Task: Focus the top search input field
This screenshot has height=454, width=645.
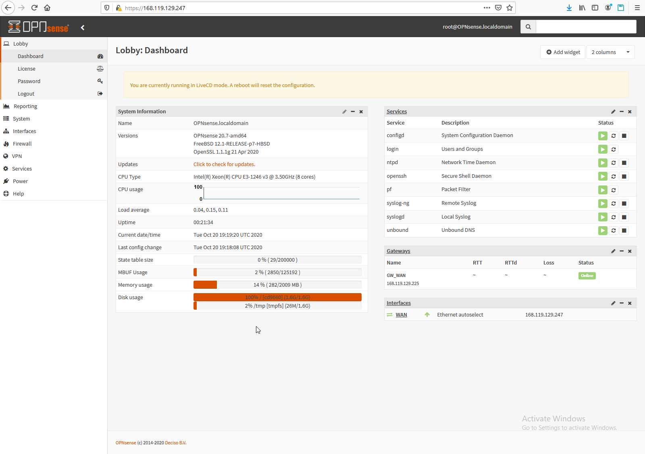Action: (x=586, y=27)
